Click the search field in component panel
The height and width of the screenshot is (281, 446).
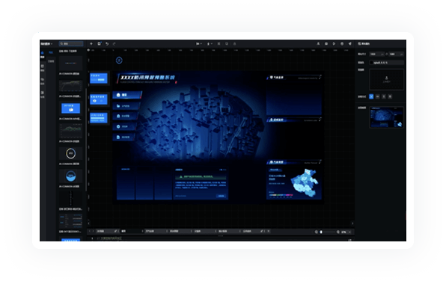[x=71, y=44]
